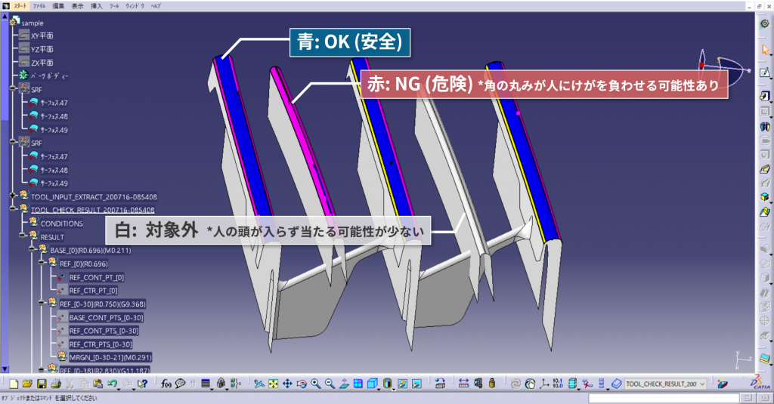This screenshot has height=404, width=774.
Task: Open the 編集 menu
Action: 58,6
